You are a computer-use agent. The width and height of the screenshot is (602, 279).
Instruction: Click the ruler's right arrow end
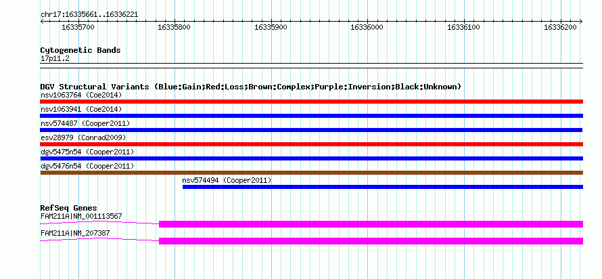click(x=581, y=21)
